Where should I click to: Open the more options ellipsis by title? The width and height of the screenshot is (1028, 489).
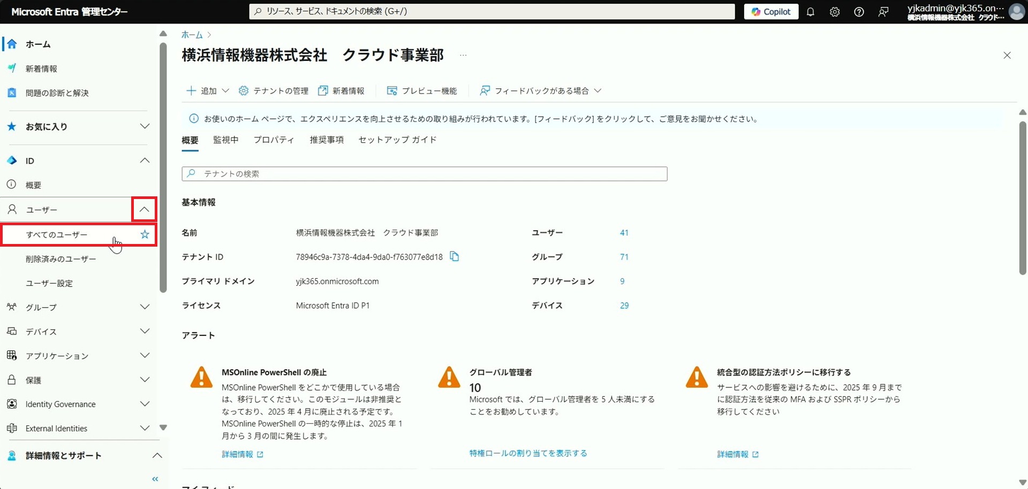463,55
